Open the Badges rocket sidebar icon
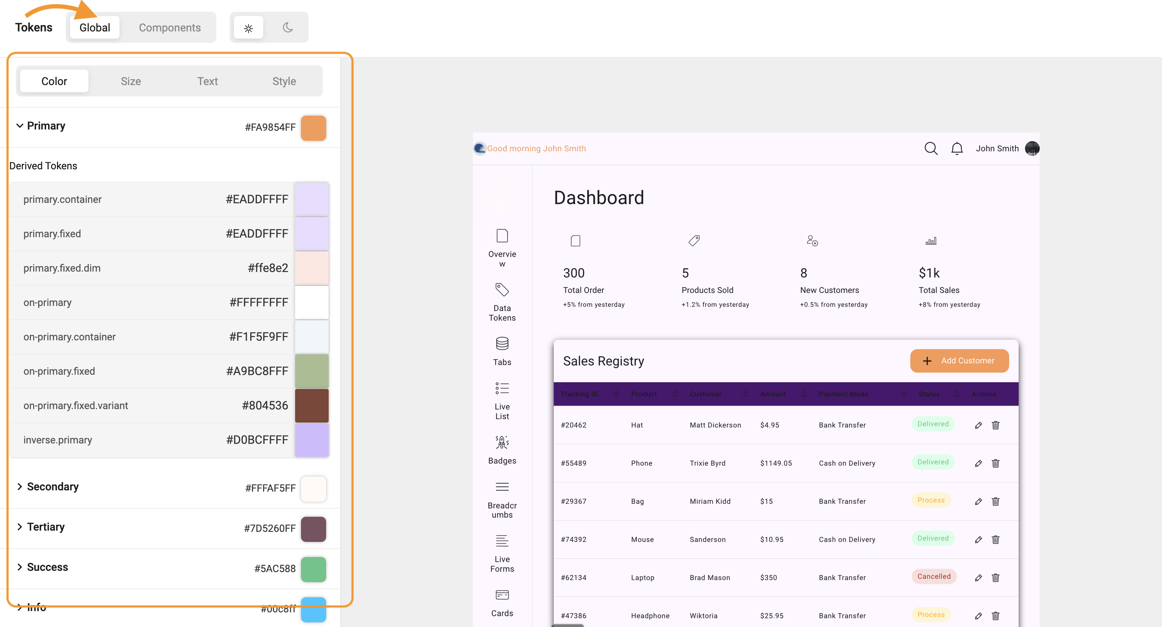The width and height of the screenshot is (1162, 627). pos(502,442)
